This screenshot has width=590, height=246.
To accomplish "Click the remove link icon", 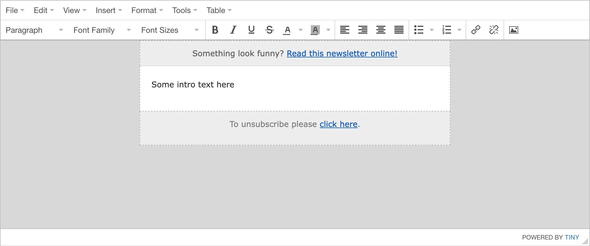I will [x=494, y=30].
